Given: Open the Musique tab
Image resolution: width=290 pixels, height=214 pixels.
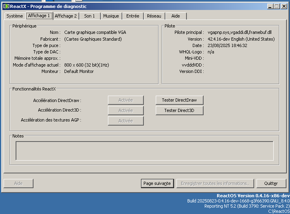Looking at the screenshot, I should pos(111,16).
